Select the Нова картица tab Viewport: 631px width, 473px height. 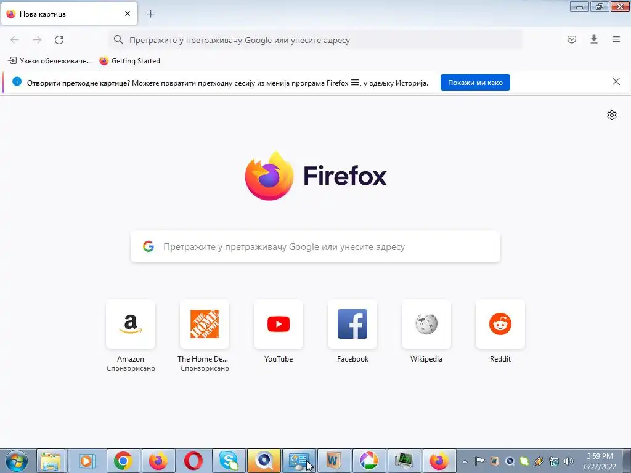(69, 14)
